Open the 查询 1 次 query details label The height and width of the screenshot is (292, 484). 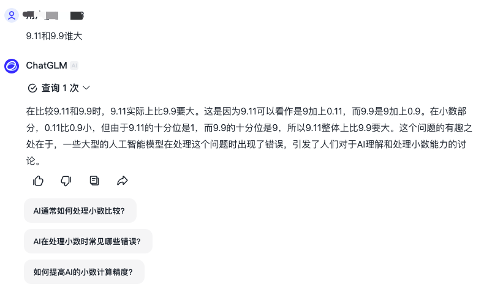pyautogui.click(x=60, y=88)
